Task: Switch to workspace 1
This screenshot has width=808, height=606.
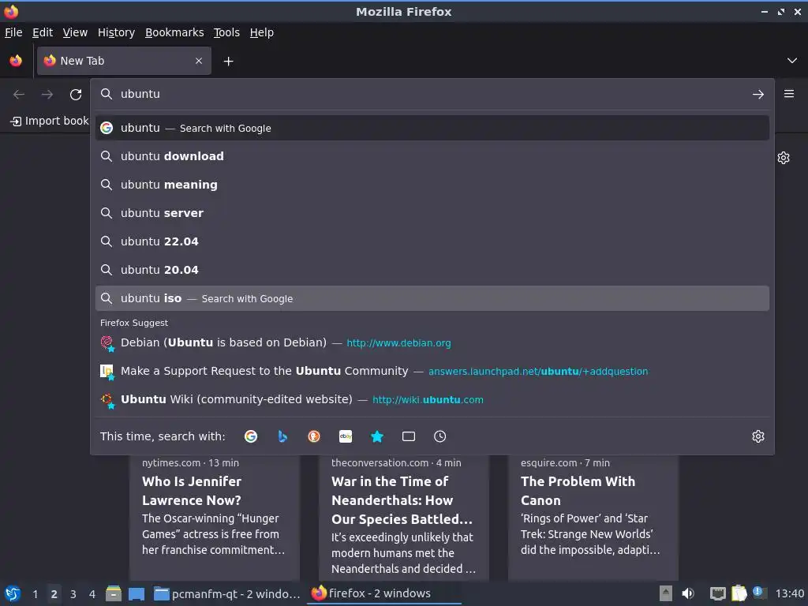Action: 35,594
